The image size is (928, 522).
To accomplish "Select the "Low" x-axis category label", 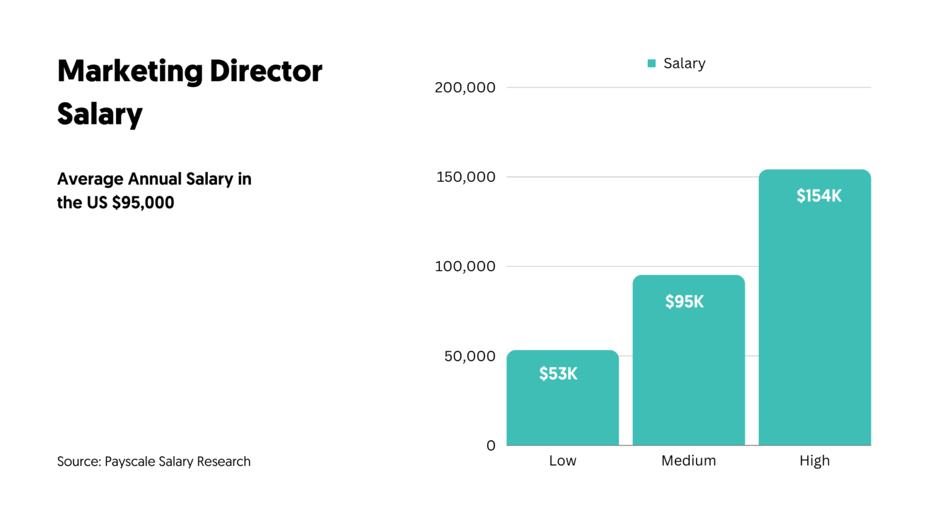I will click(562, 461).
